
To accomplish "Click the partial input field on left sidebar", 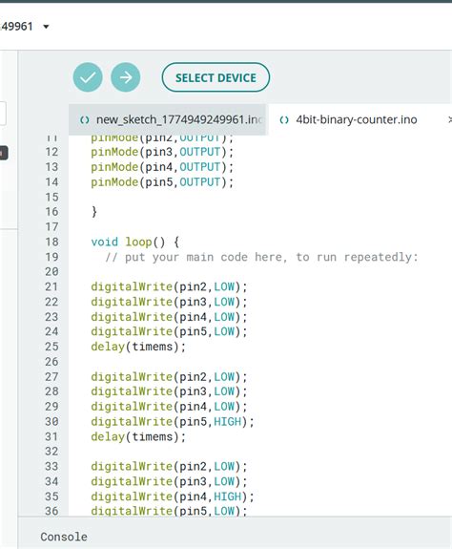I will (3, 113).
